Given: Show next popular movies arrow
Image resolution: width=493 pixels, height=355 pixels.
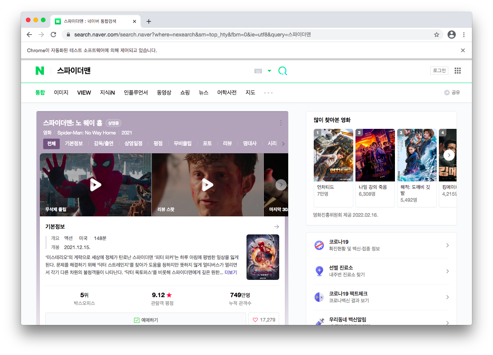Looking at the screenshot, I should [449, 155].
